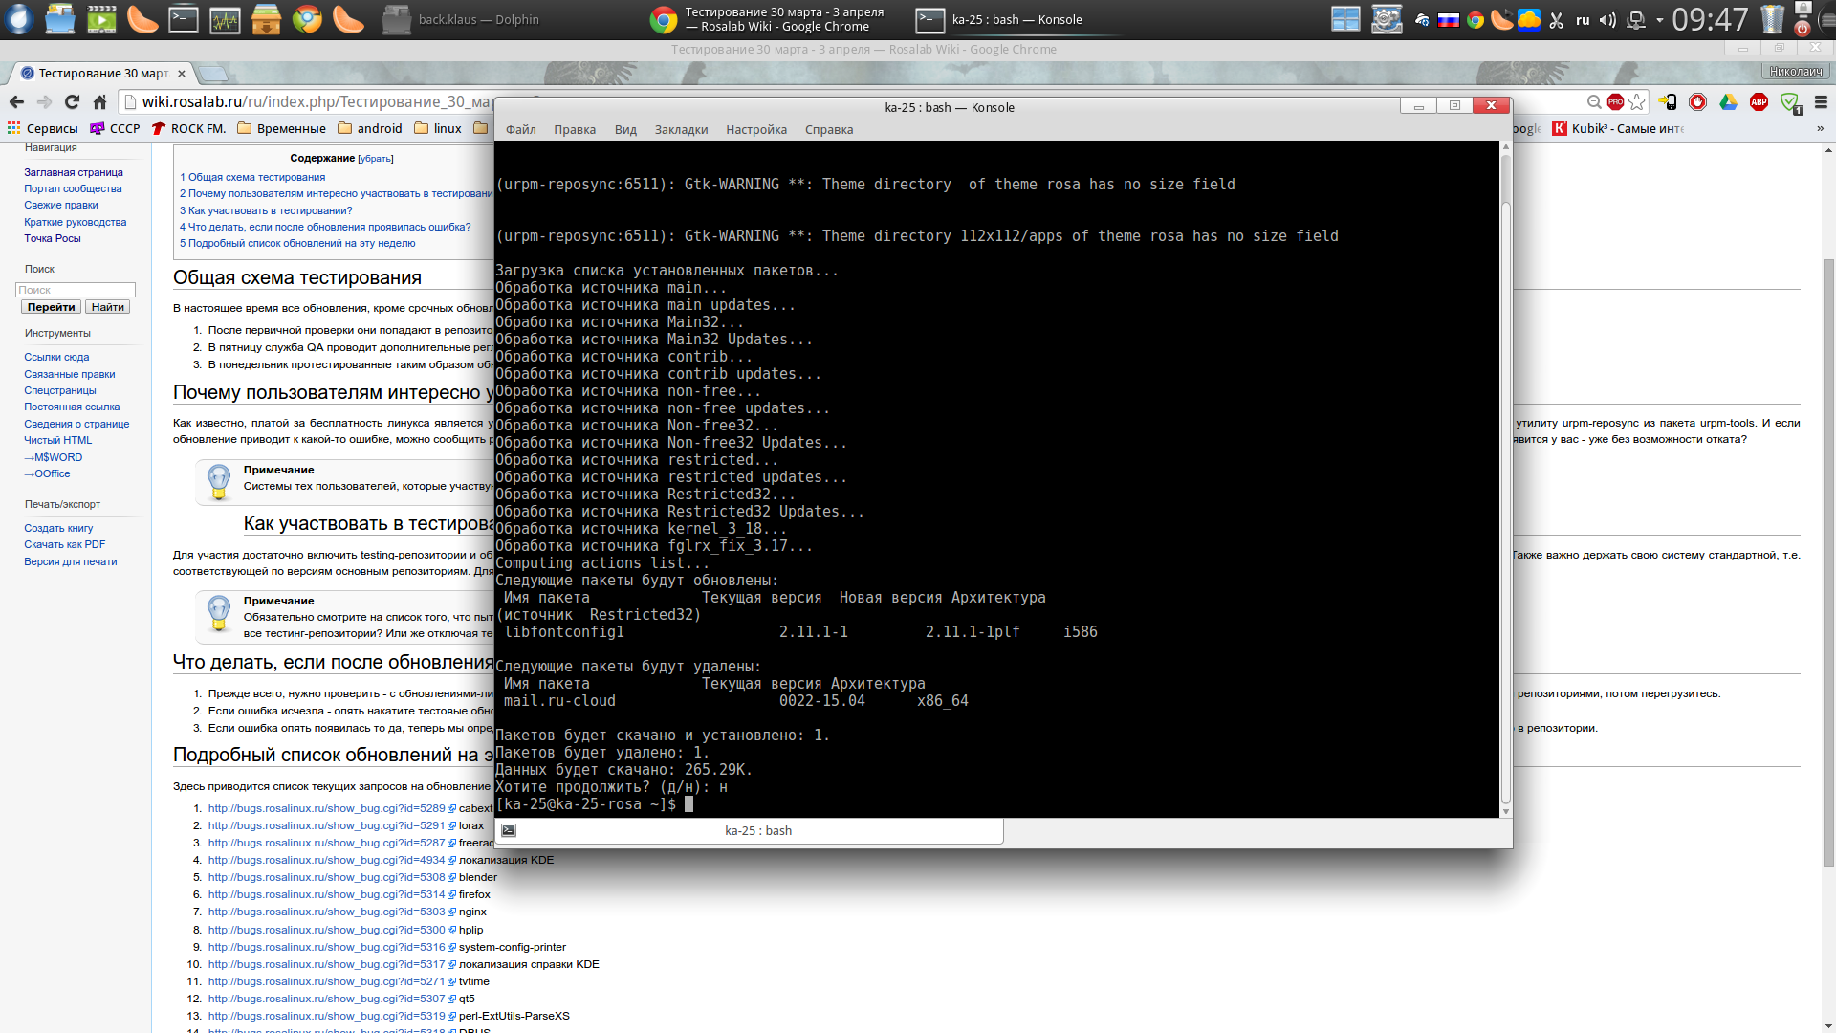Reload the page in Chrome
Image resolution: width=1836 pixels, height=1033 pixels.
72,102
